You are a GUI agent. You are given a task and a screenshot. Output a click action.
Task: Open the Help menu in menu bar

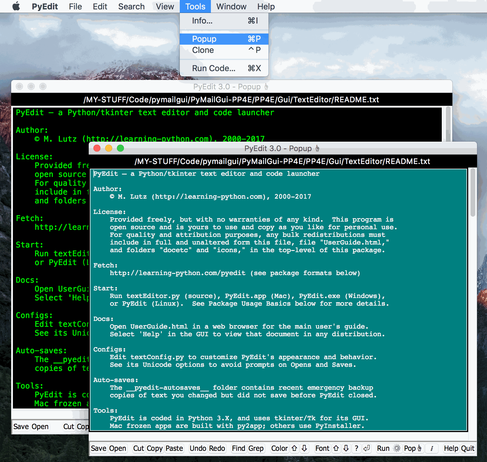266,6
